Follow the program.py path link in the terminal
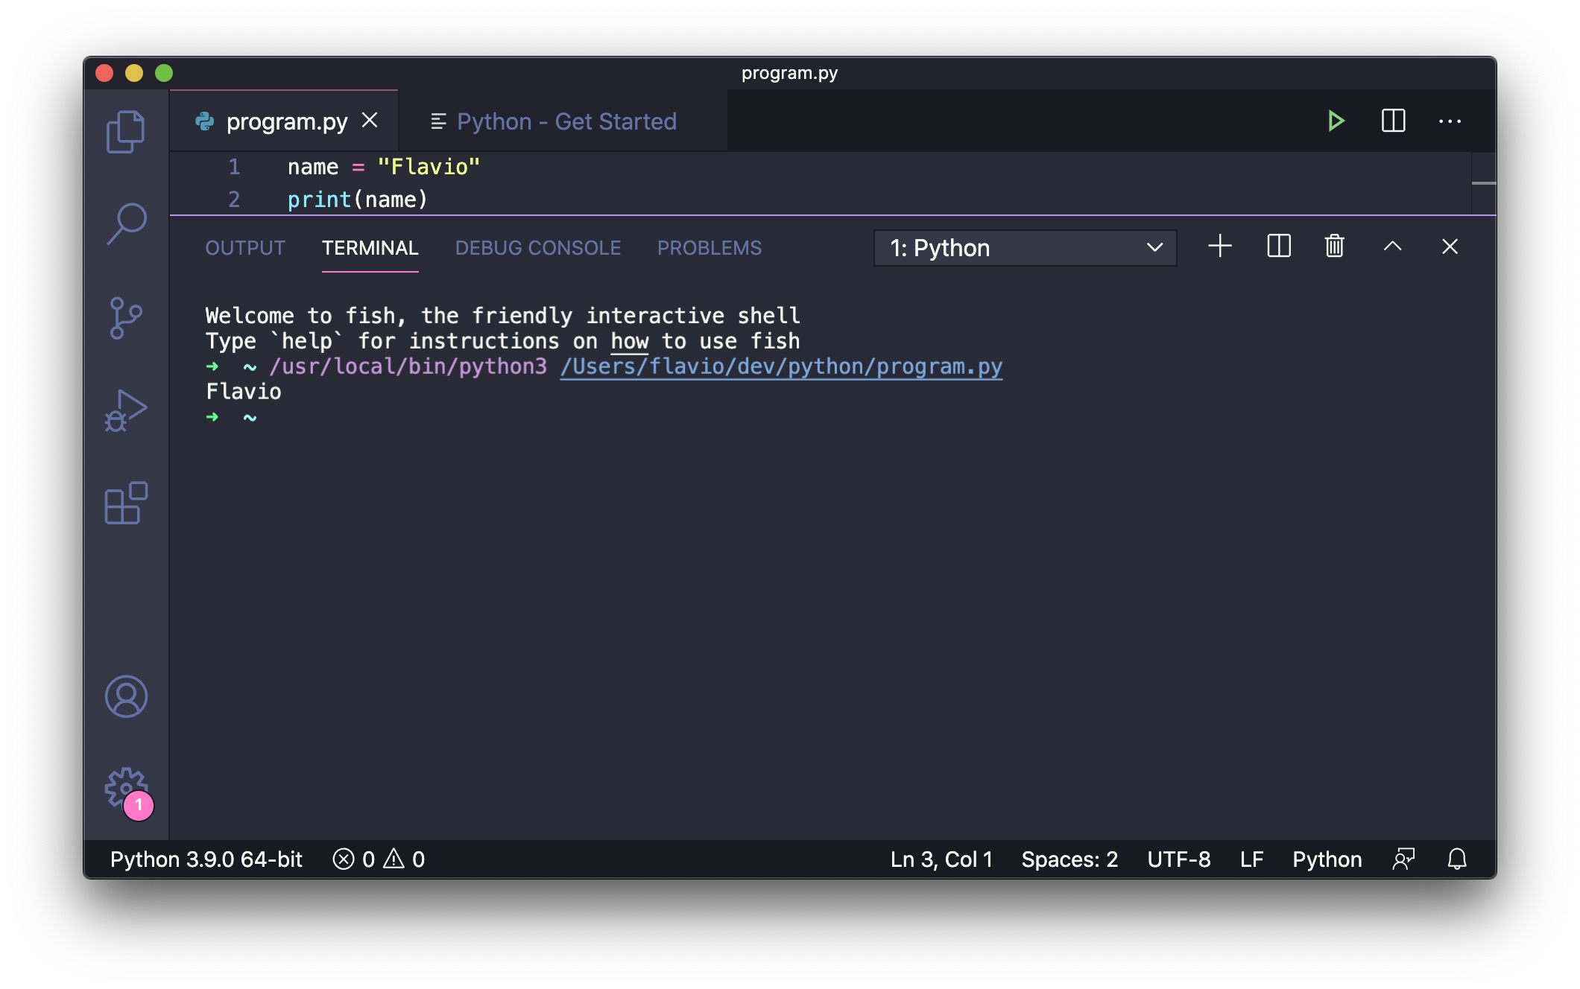The image size is (1580, 989). tap(780, 366)
